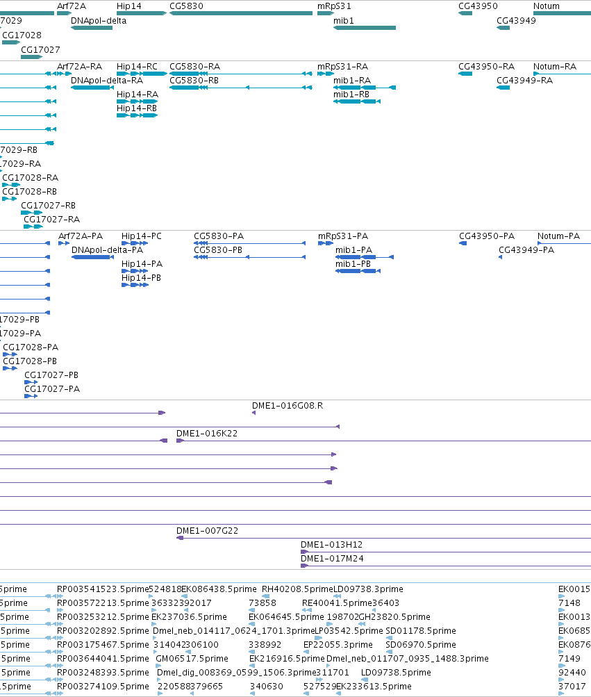Click transcript mib1-RA label
This screenshot has height=697, width=591.
[x=352, y=81]
